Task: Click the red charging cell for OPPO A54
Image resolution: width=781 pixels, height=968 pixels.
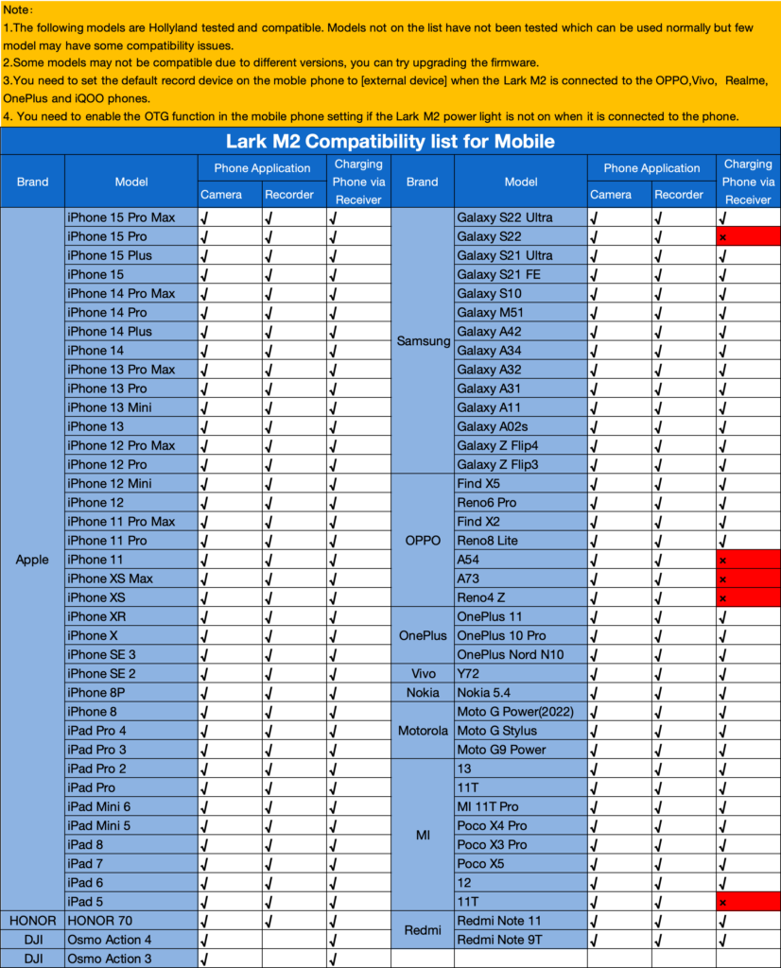Action: click(746, 559)
